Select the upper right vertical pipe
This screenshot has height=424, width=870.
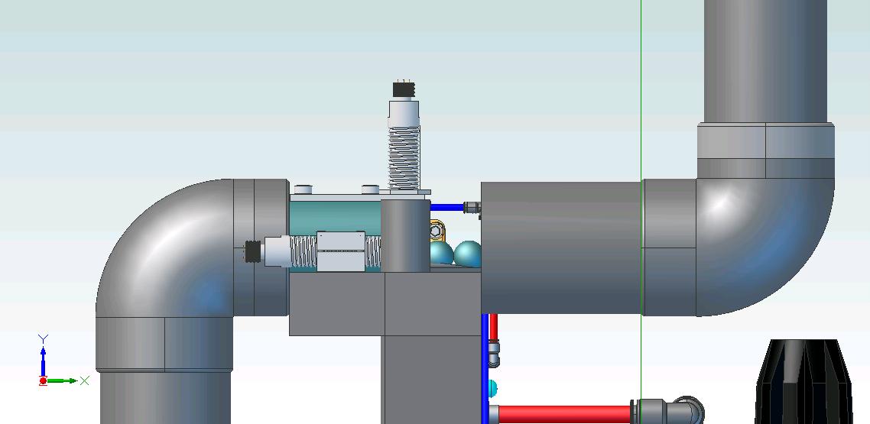(766, 61)
